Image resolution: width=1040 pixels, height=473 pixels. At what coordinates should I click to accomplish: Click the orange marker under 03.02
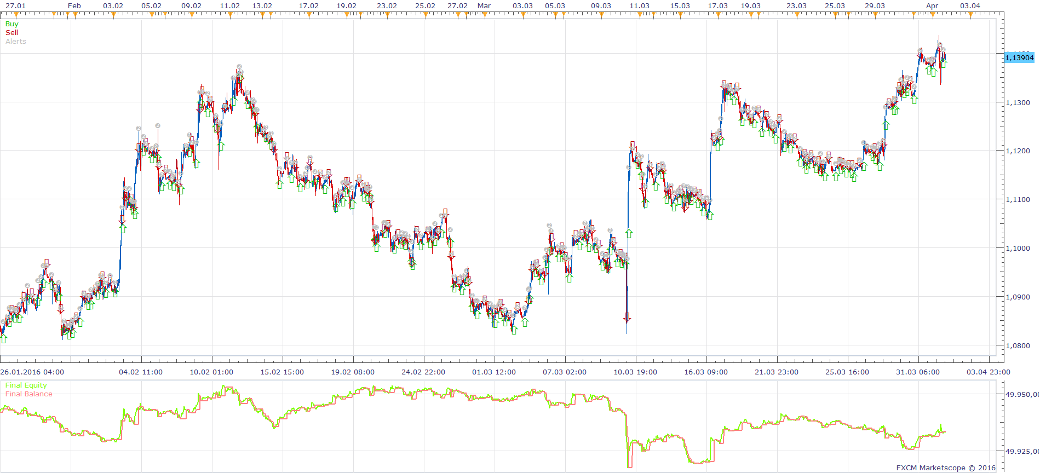click(x=113, y=15)
